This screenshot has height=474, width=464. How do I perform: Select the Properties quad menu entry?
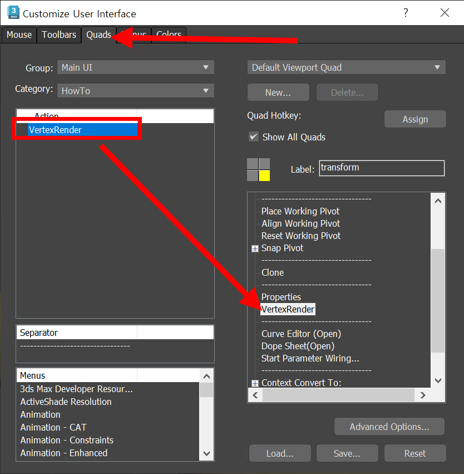[x=281, y=297]
